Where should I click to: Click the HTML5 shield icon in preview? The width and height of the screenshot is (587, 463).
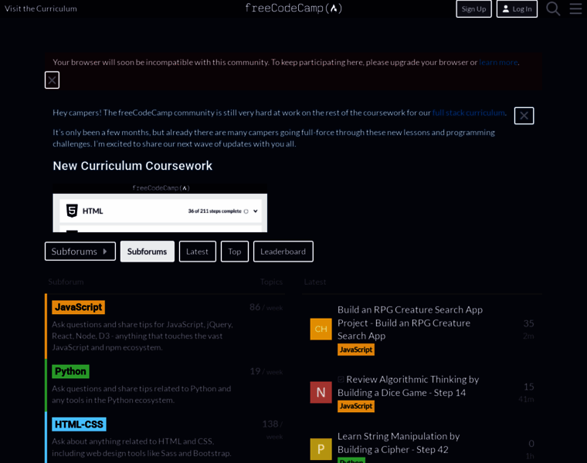coord(72,211)
